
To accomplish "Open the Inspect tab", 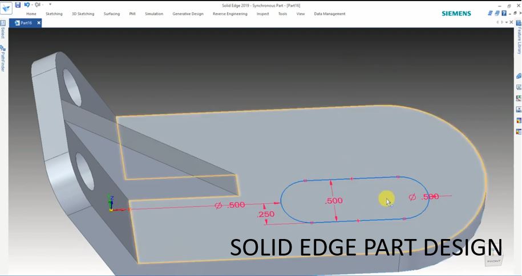I will pos(262,14).
